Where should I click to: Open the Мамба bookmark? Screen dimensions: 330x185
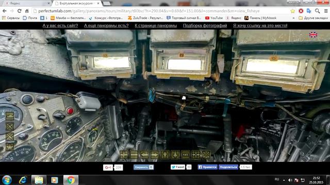tap(68, 18)
